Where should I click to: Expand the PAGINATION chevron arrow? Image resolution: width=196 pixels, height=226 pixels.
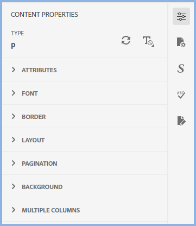click(14, 163)
